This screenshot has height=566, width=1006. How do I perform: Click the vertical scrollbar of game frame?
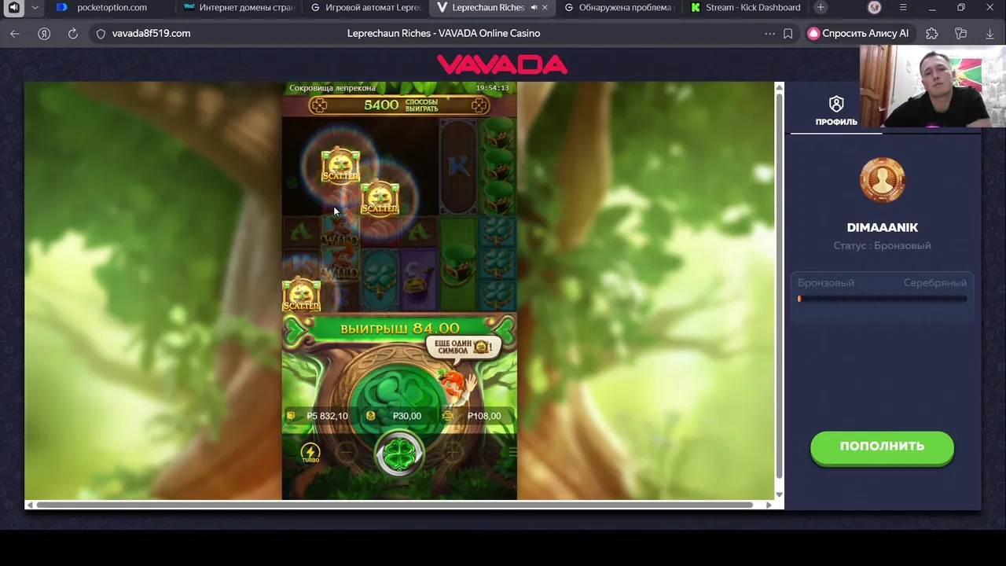pos(780,285)
